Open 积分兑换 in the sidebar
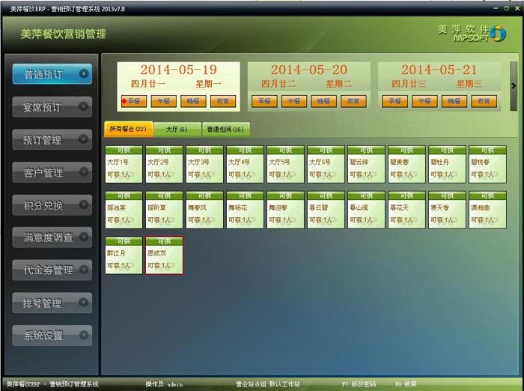524x391 pixels. 52,205
